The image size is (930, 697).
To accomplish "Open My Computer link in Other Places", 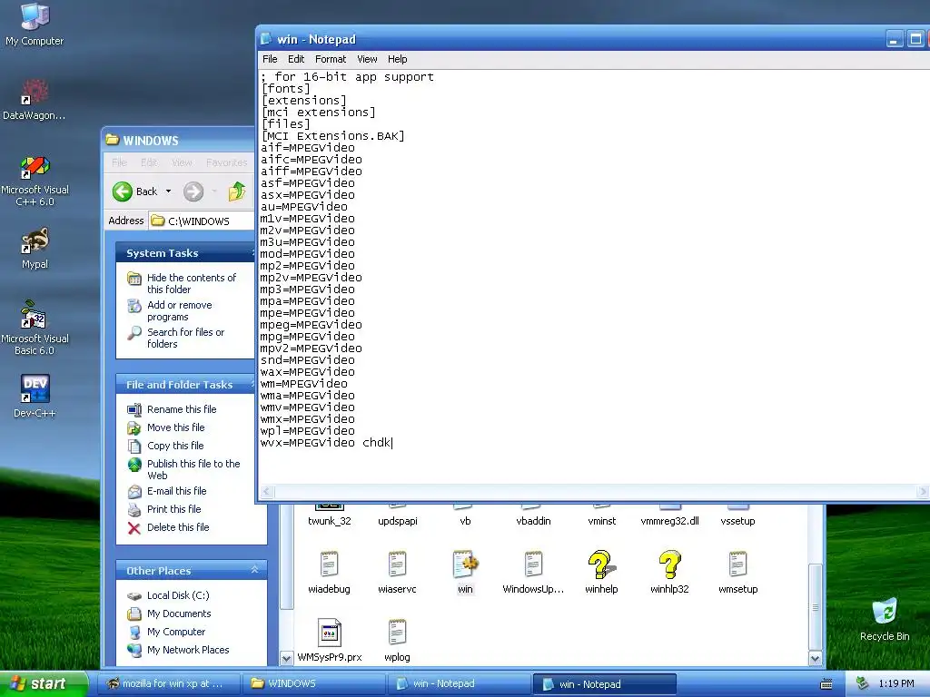I will 176,632.
